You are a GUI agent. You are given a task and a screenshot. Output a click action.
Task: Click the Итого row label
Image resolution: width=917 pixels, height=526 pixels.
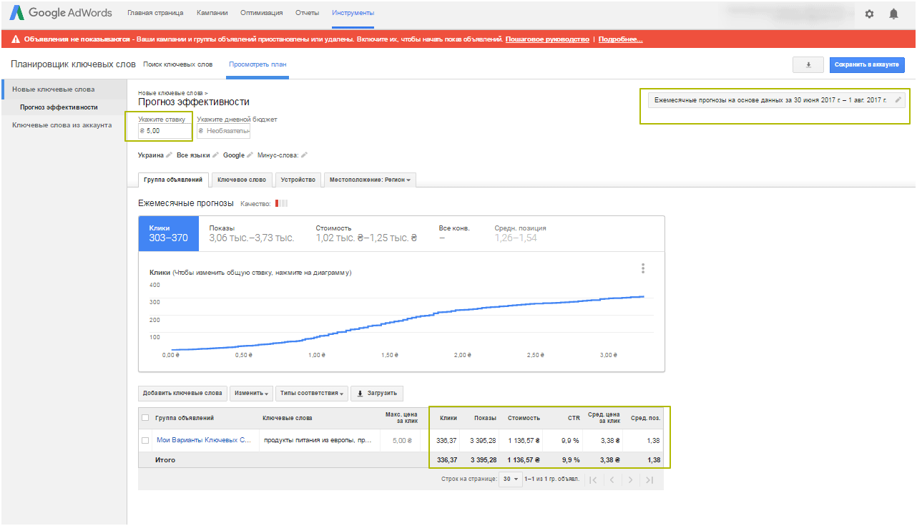tap(165, 459)
